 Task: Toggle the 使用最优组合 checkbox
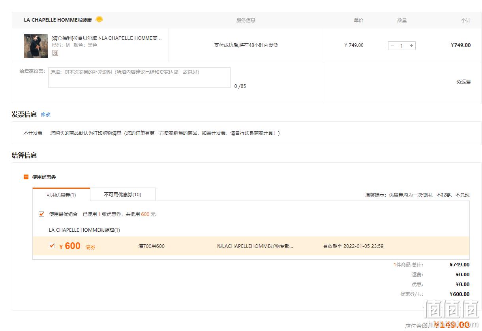pos(41,214)
